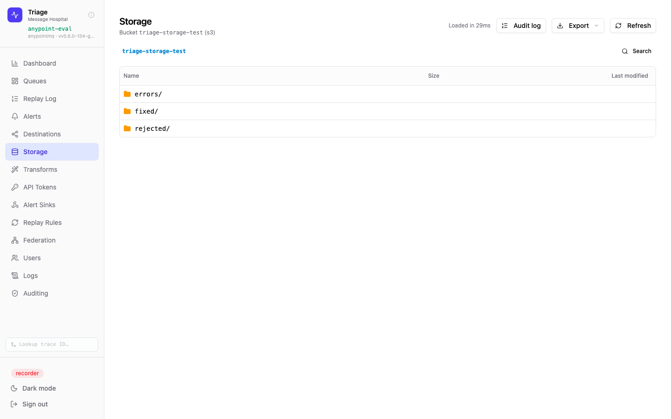Image resolution: width=671 pixels, height=419 pixels.
Task: Click the Logs scroll icon
Action: [x=15, y=276]
